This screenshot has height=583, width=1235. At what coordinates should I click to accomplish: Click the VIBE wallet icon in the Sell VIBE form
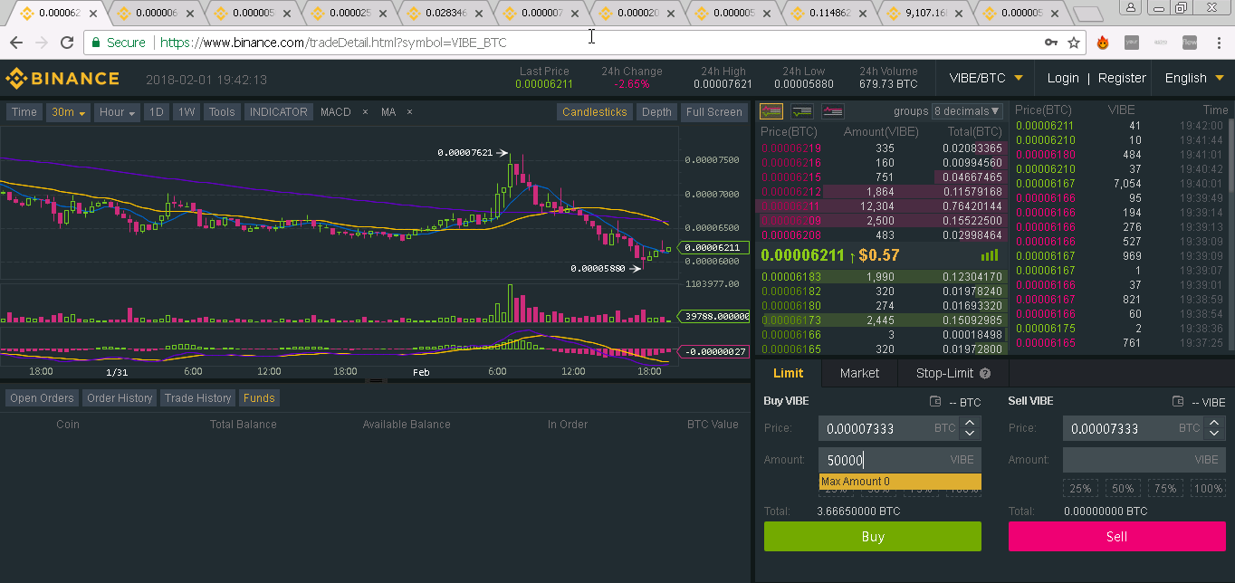pyautogui.click(x=1178, y=402)
